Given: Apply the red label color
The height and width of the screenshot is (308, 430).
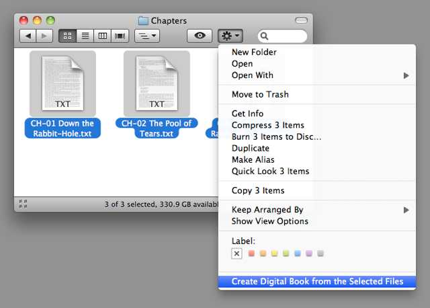Looking at the screenshot, I should tap(252, 254).
